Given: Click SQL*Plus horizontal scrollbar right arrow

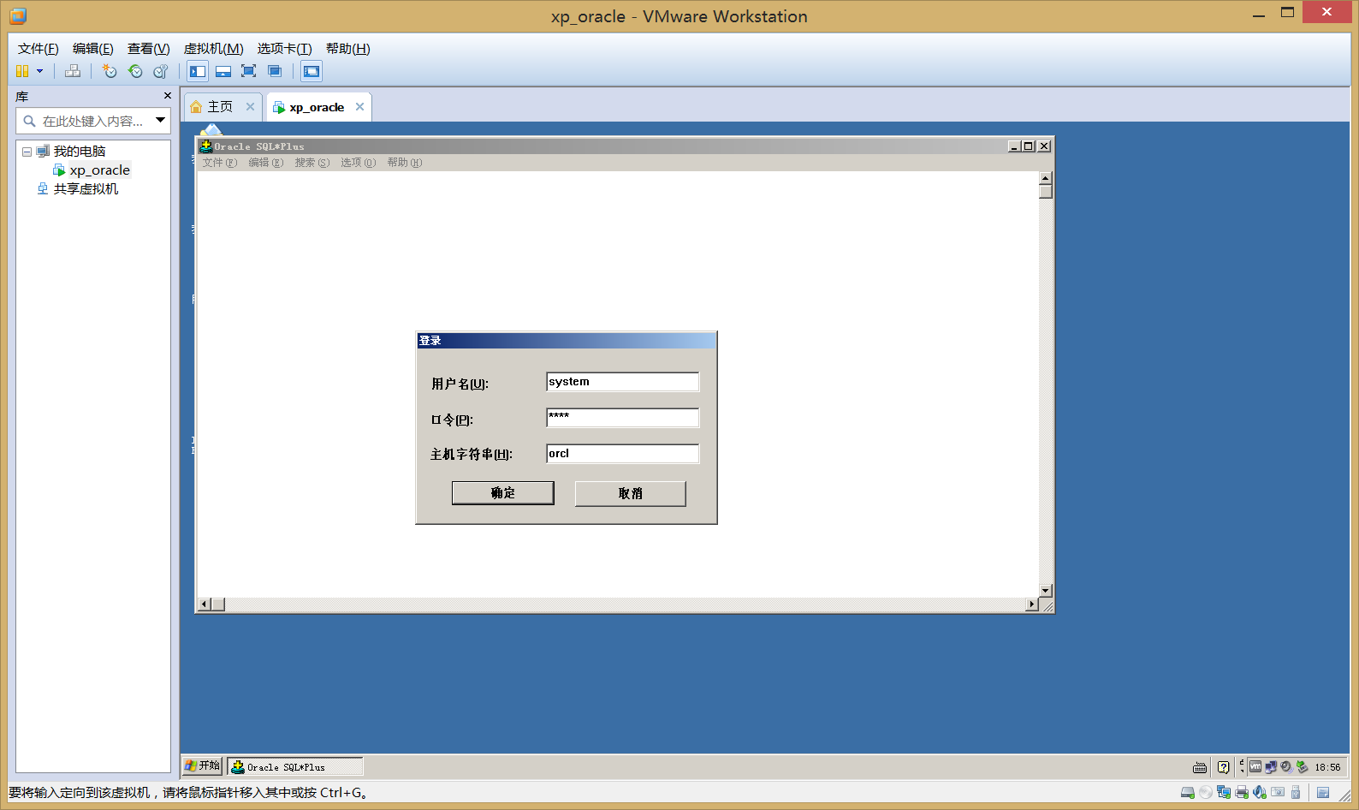Looking at the screenshot, I should (1032, 605).
